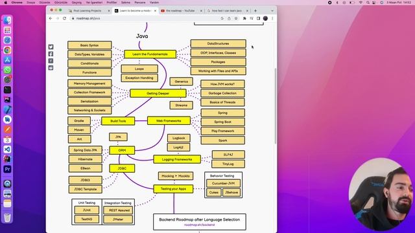This screenshot has height=233, width=415.
Task: Share roadmap on Reddit
Action: [51, 67]
